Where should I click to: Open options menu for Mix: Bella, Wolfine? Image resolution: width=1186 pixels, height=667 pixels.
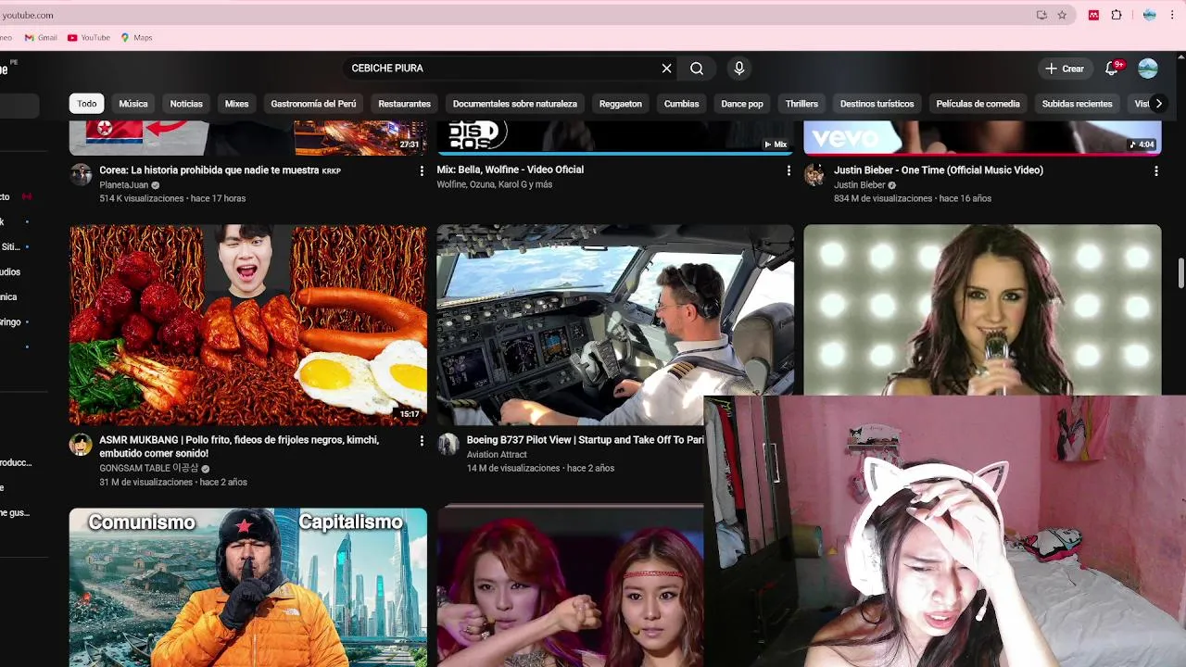tap(789, 170)
